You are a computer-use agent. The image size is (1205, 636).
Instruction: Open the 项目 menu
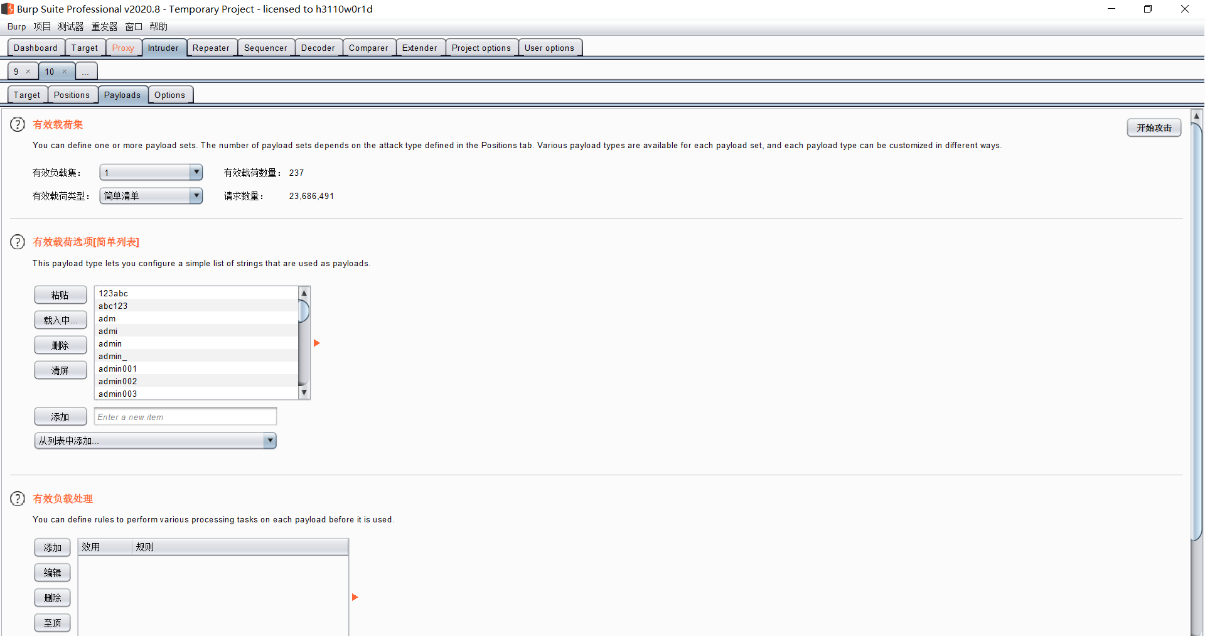[42, 26]
